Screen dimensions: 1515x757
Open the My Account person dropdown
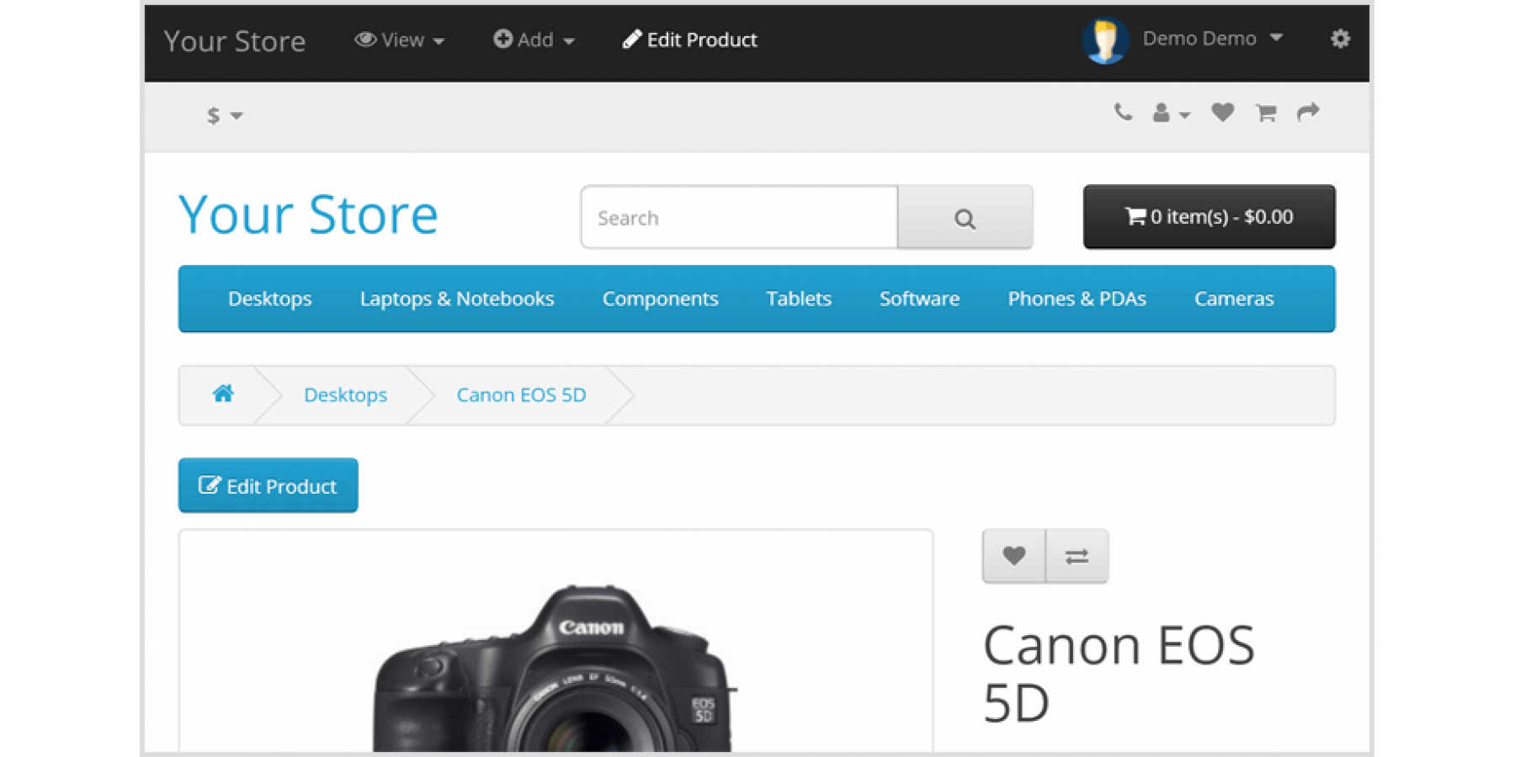tap(1171, 113)
